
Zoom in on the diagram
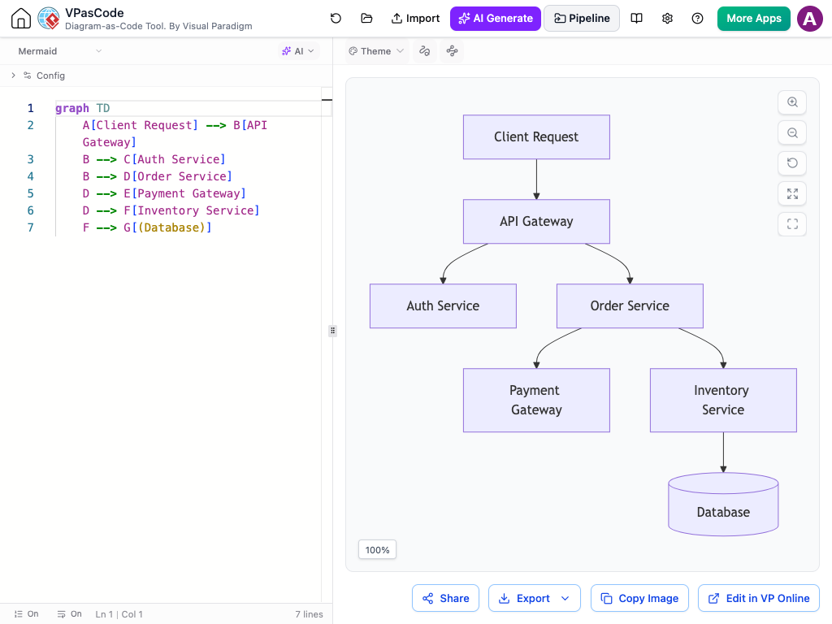(x=792, y=102)
